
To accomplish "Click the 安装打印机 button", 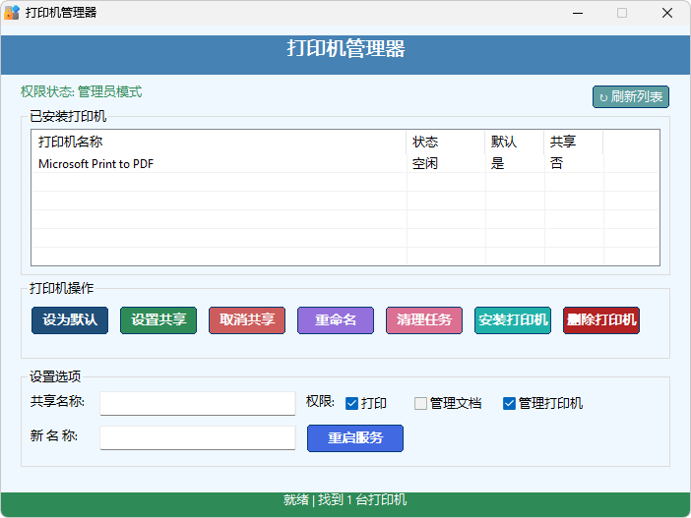I will click(x=513, y=320).
